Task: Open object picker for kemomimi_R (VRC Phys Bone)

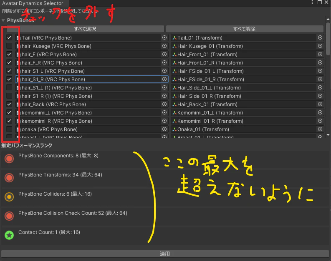Action: [164, 121]
